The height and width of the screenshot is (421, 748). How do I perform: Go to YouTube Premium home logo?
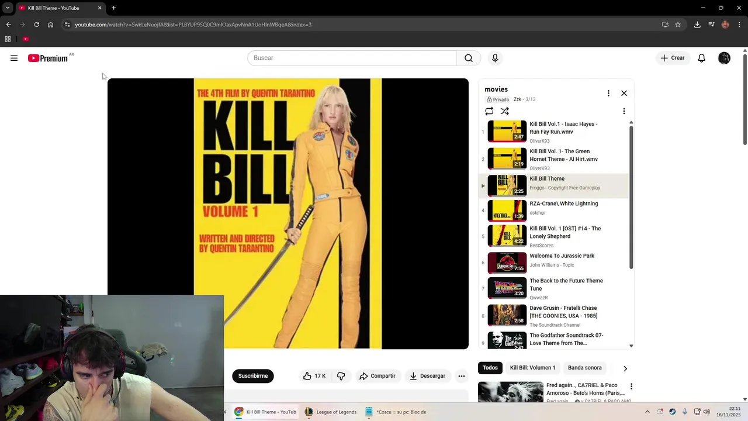tap(48, 58)
